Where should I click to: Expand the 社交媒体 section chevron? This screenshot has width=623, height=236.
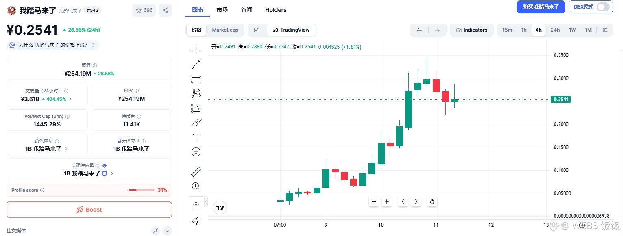click(x=167, y=231)
